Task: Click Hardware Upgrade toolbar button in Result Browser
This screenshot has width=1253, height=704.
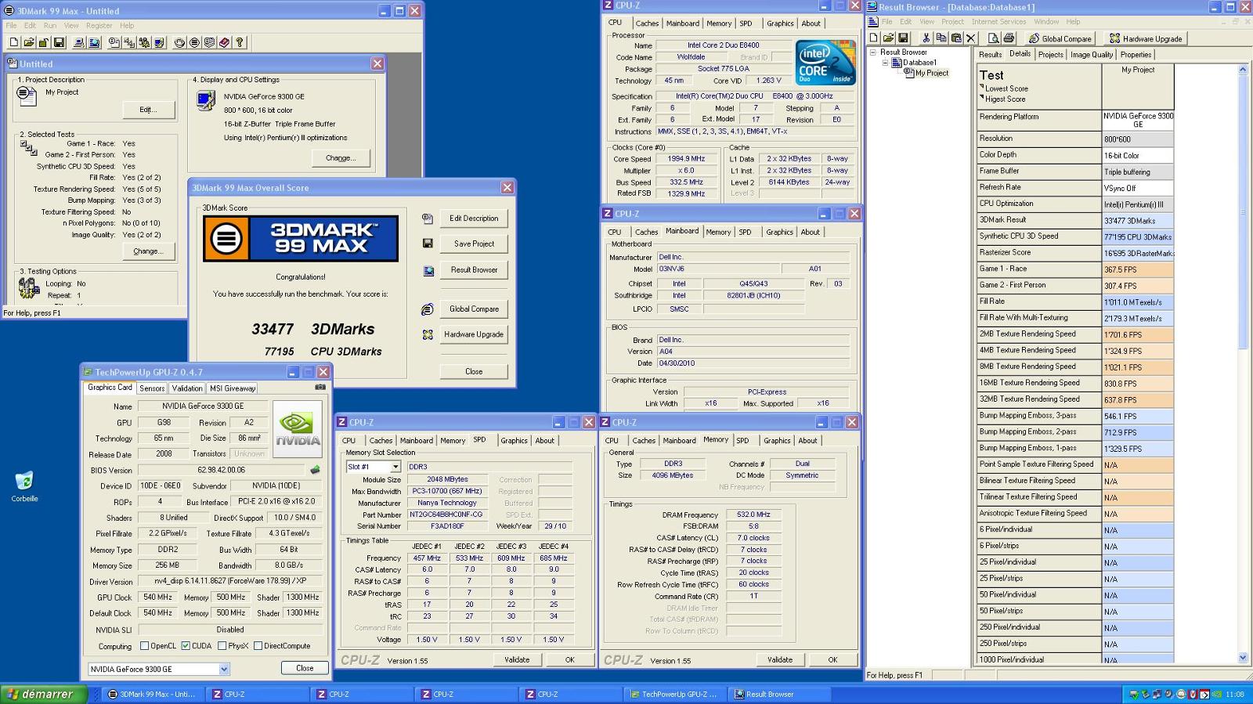Action: 1146,38
